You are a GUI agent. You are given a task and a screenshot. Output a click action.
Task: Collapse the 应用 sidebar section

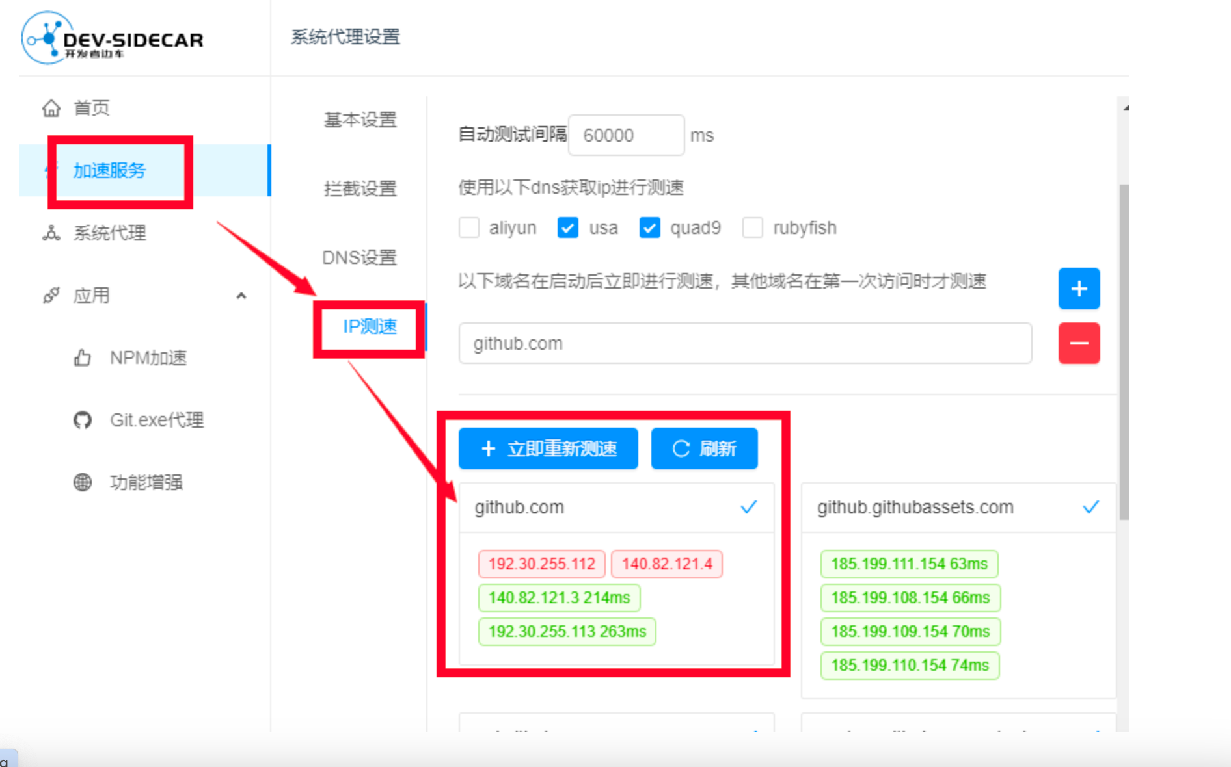(241, 295)
